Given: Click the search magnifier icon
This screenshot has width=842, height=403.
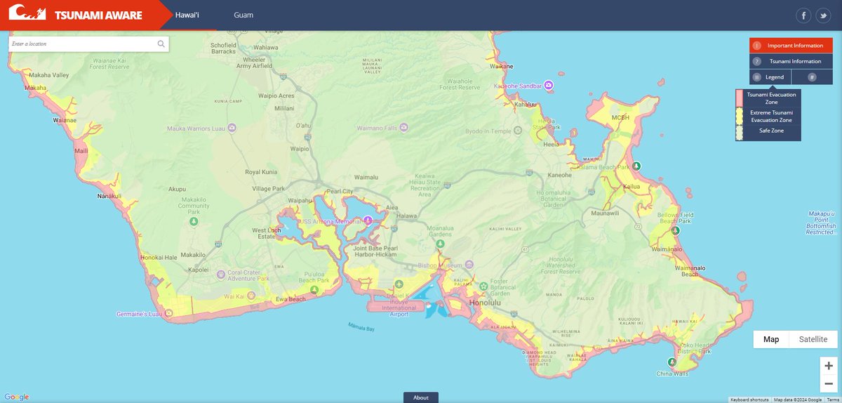Looking at the screenshot, I should click(x=161, y=44).
